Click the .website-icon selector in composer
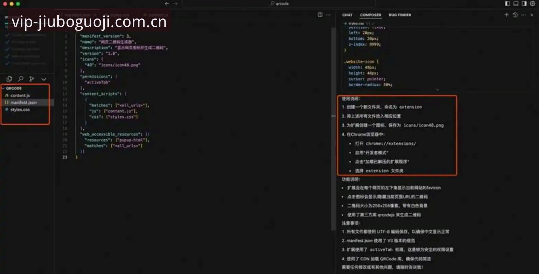The height and width of the screenshot is (274, 539). [x=359, y=62]
